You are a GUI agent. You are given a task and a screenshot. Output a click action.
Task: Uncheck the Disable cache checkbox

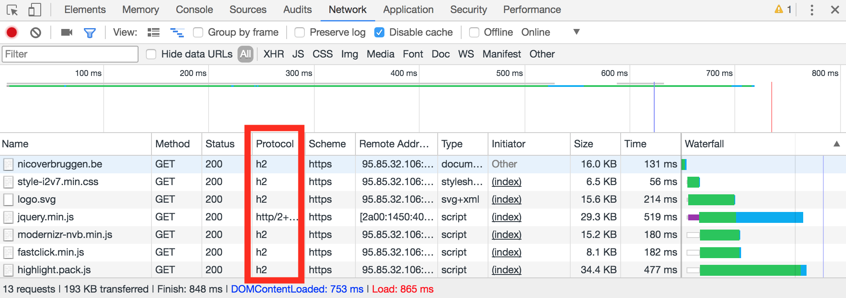[x=379, y=32]
